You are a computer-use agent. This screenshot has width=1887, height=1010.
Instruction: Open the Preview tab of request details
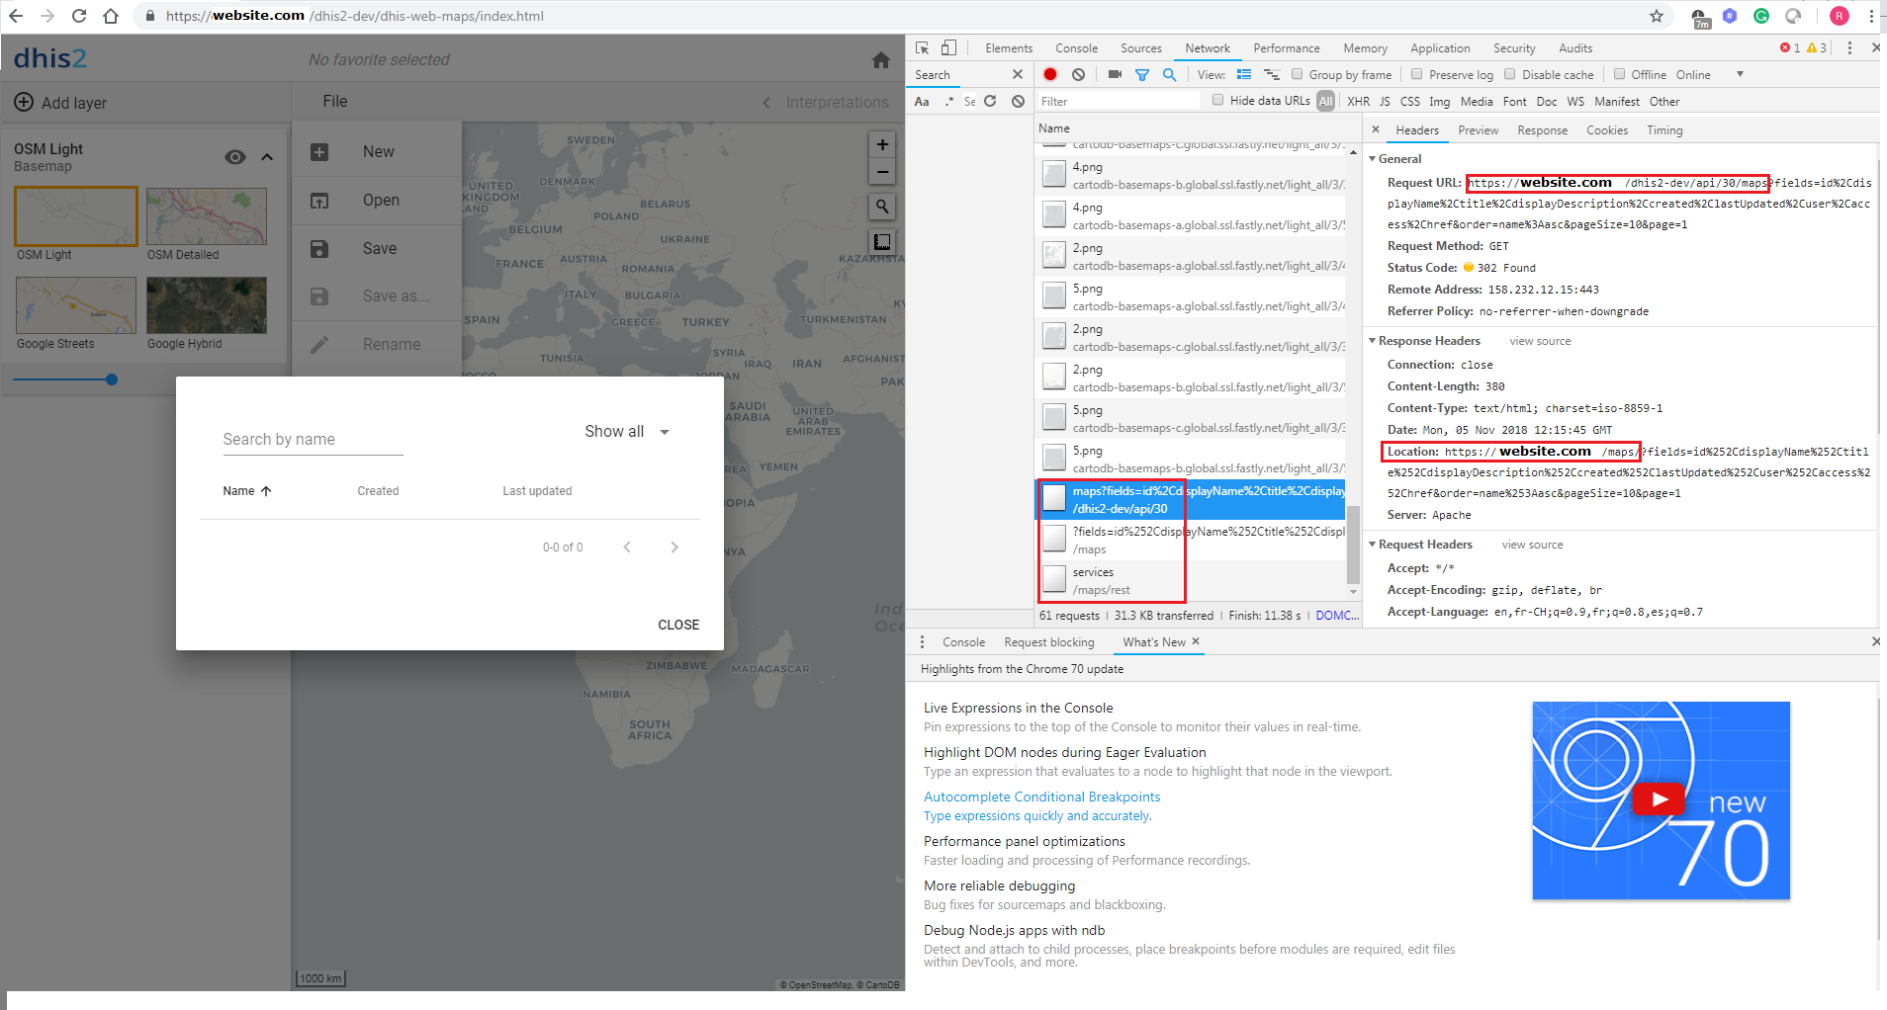pos(1479,130)
